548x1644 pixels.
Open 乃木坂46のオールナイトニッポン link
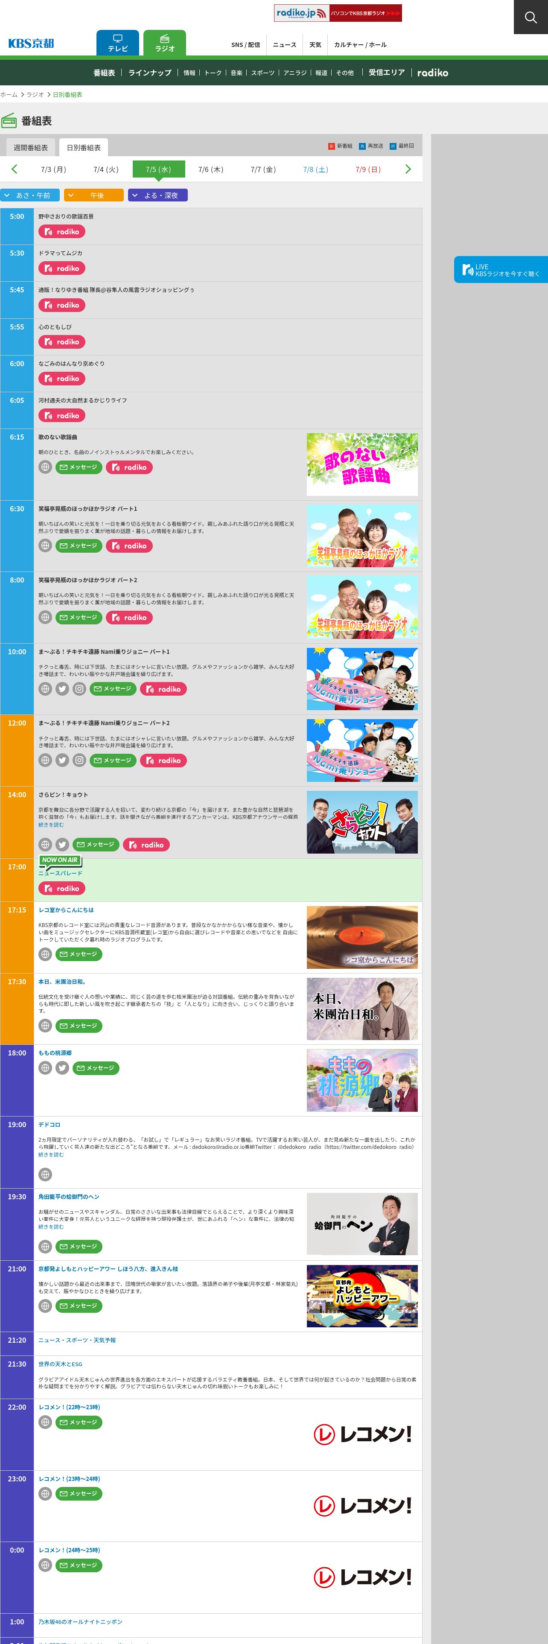pos(80,1622)
